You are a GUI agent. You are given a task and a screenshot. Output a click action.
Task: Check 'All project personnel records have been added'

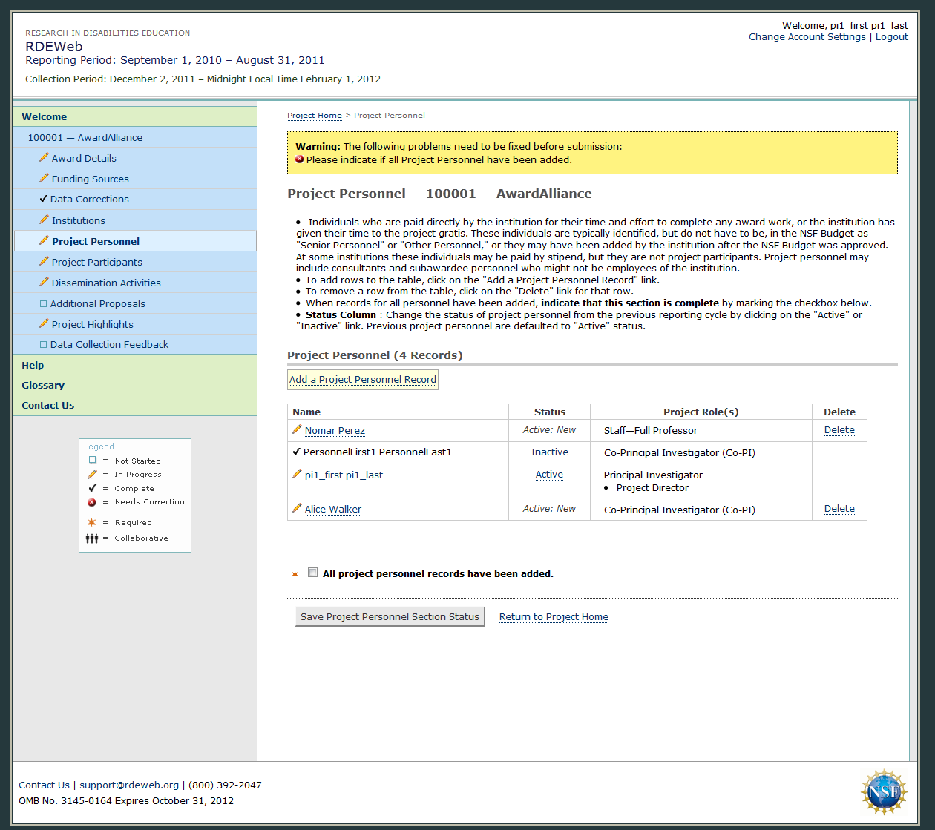click(x=313, y=573)
